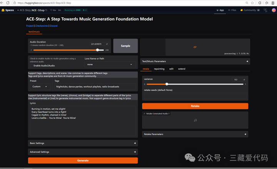This screenshot has width=277, height=169.
Task: Bookmark this page with star icon
Action: 252,3
